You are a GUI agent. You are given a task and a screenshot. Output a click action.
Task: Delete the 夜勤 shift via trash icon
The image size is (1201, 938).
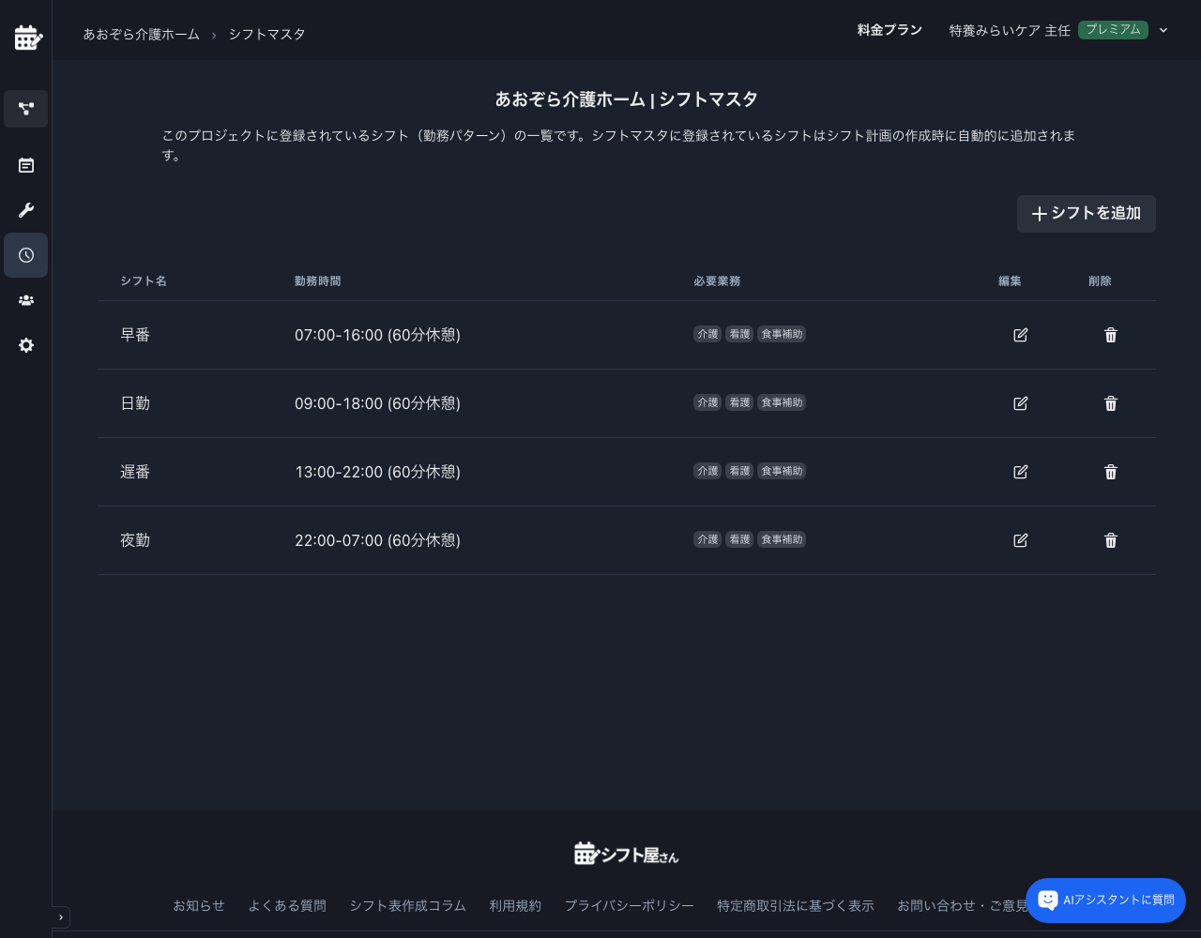[1110, 540]
